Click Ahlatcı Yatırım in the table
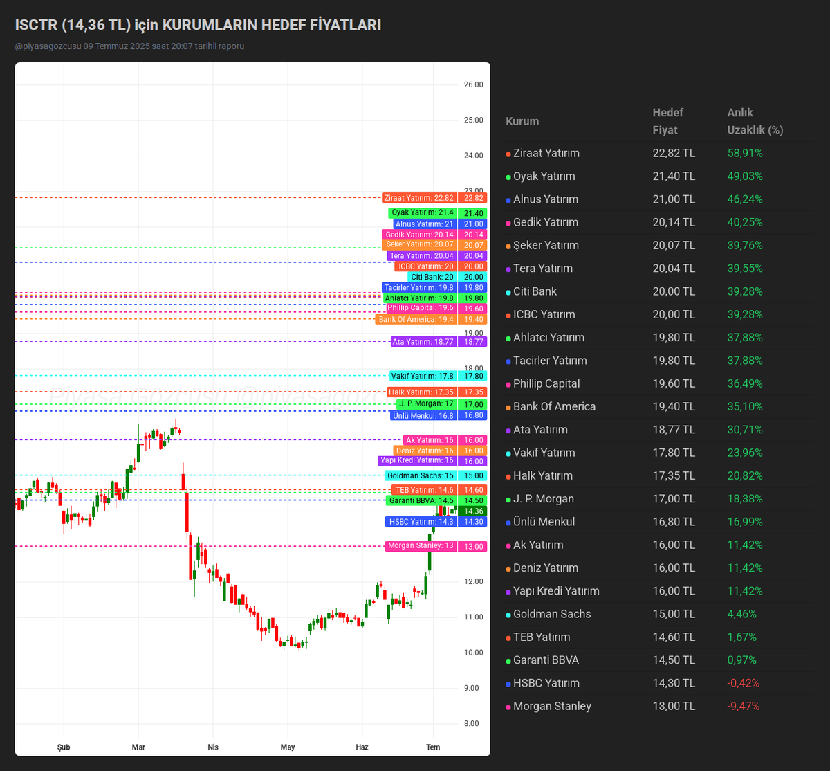The width and height of the screenshot is (830, 771). (548, 337)
